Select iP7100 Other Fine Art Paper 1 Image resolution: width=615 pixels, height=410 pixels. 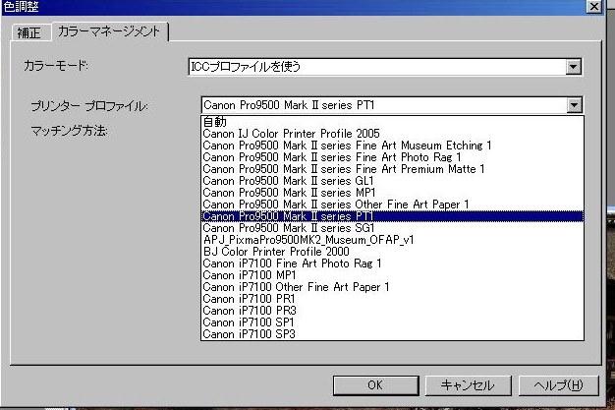(392, 287)
